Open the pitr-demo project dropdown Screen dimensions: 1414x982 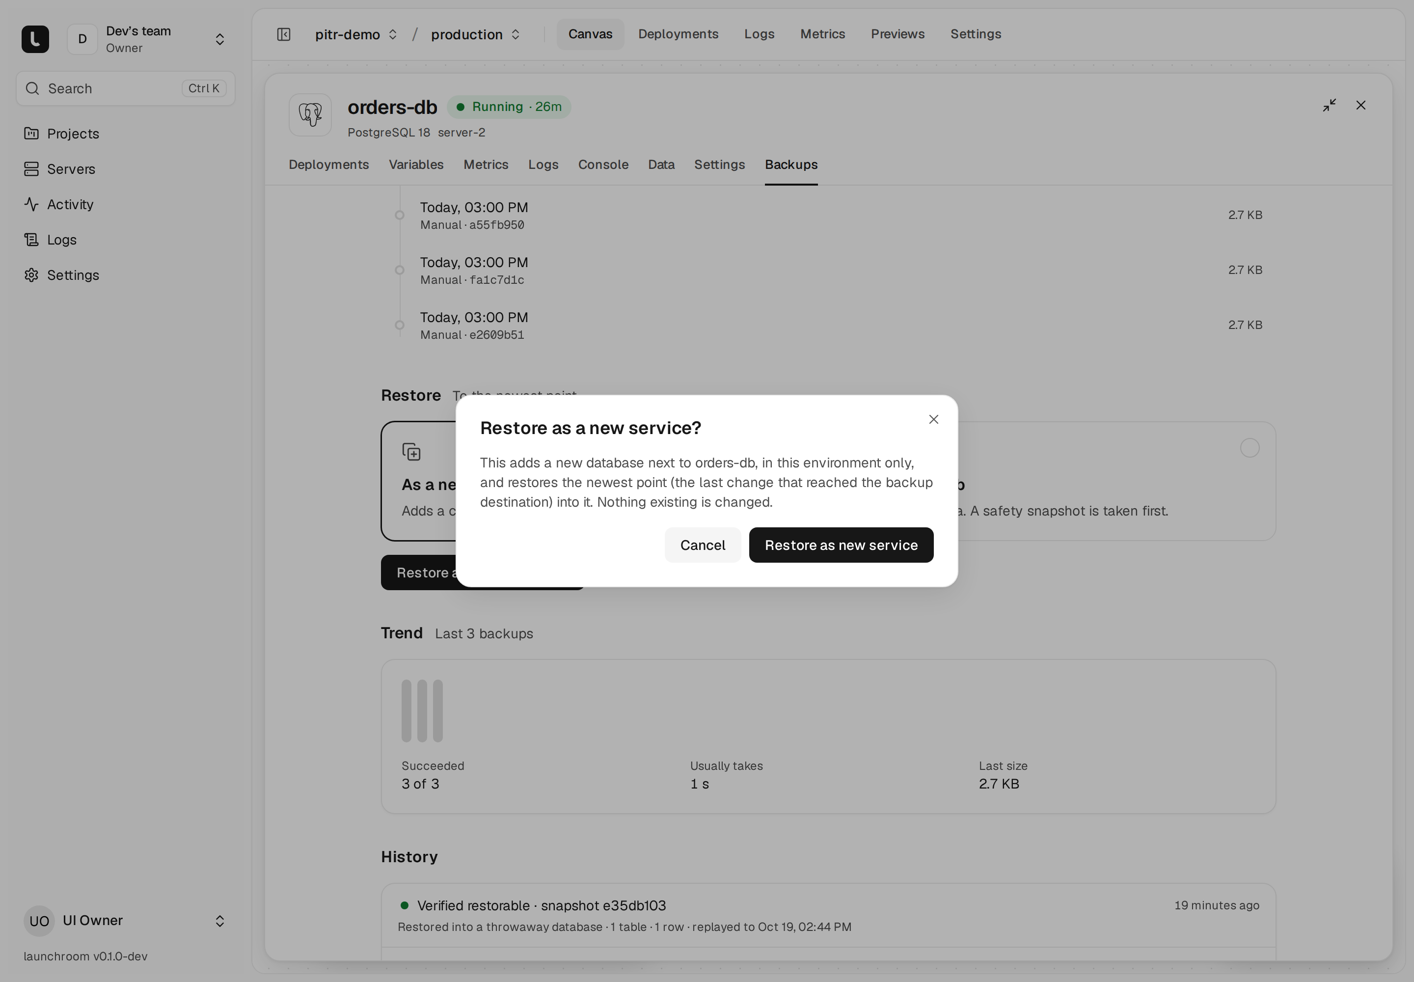pos(356,34)
